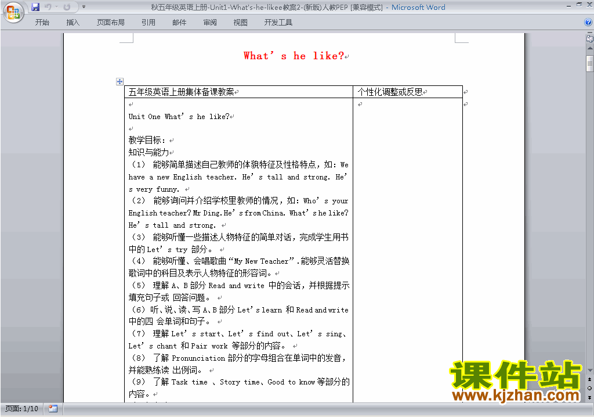Click the vertical scrollbar thumb

590,63
